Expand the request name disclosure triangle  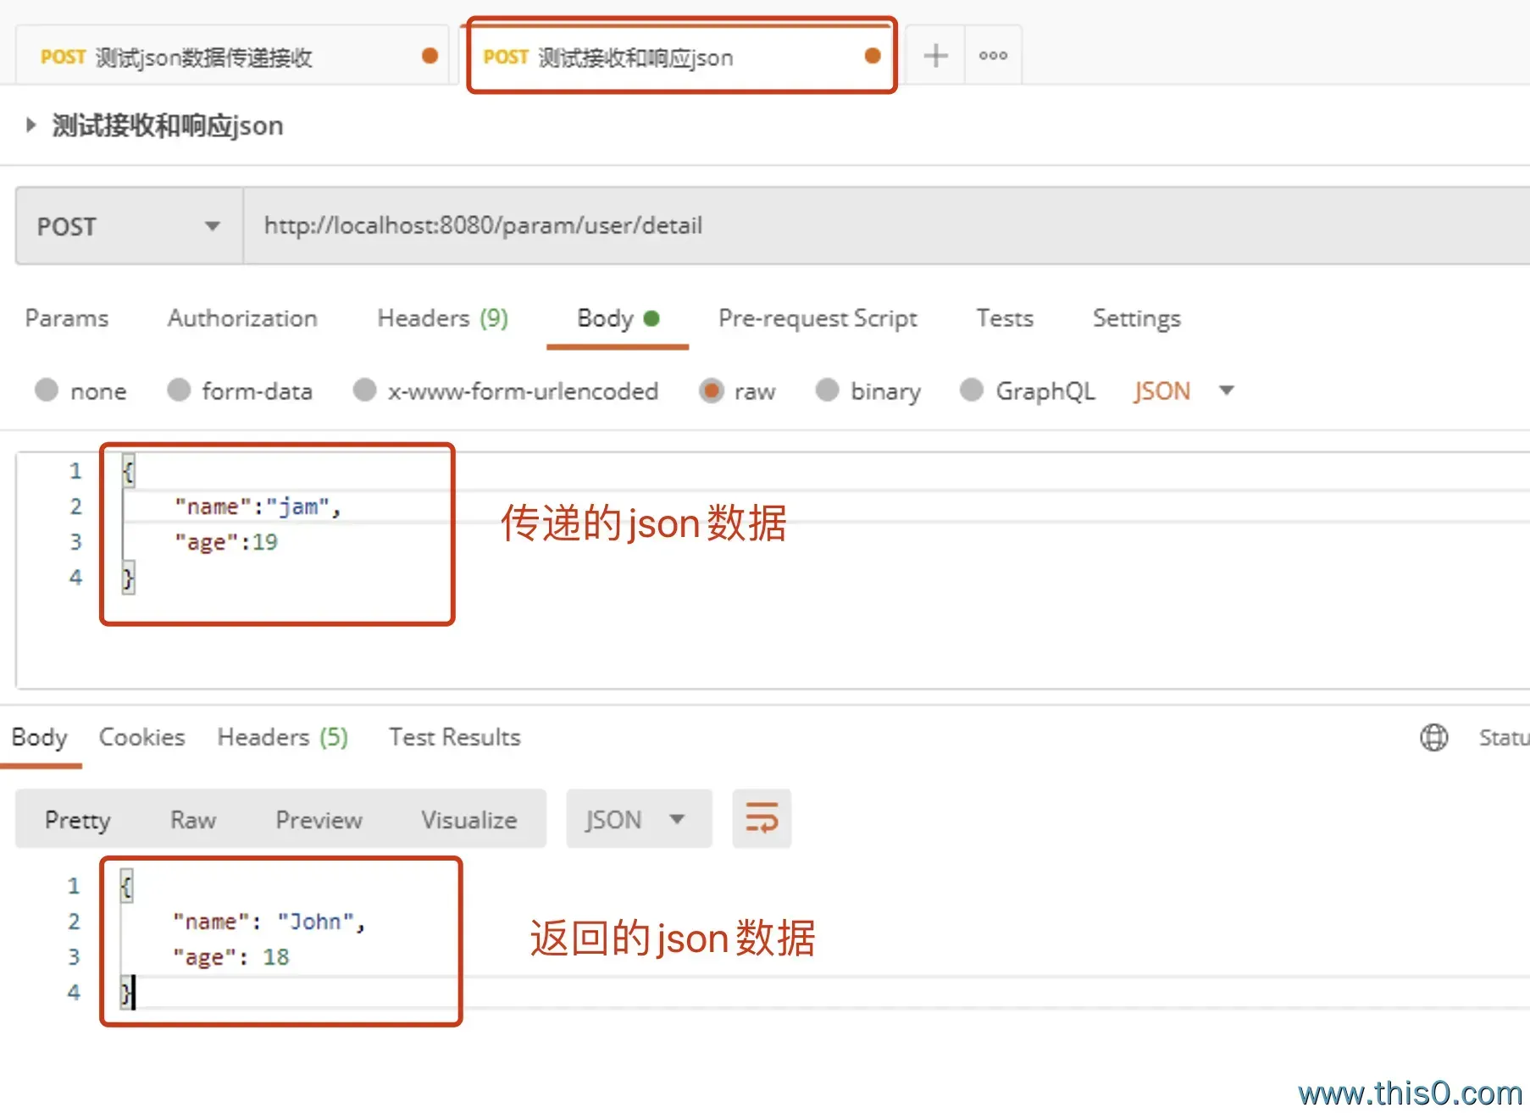(x=31, y=125)
